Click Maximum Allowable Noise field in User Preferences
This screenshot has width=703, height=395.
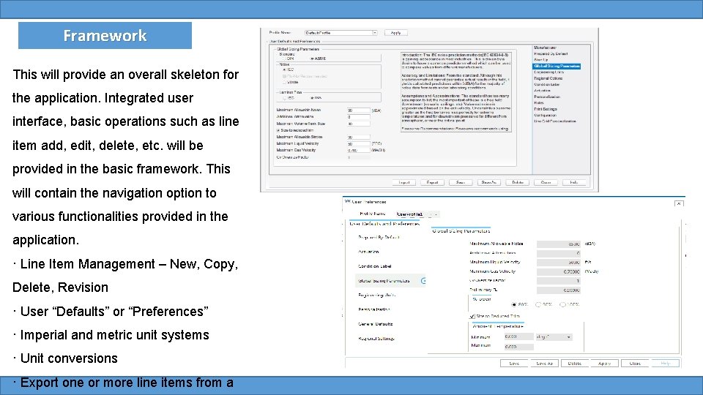559,244
